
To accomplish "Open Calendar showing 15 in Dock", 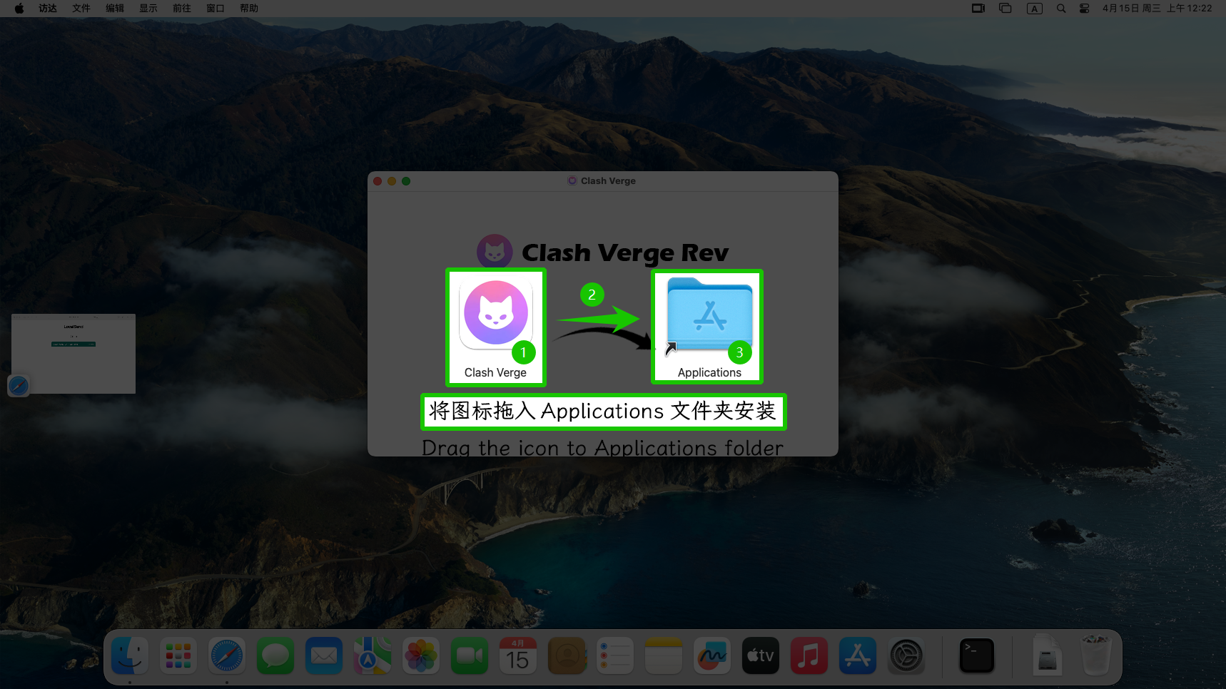I will (518, 655).
